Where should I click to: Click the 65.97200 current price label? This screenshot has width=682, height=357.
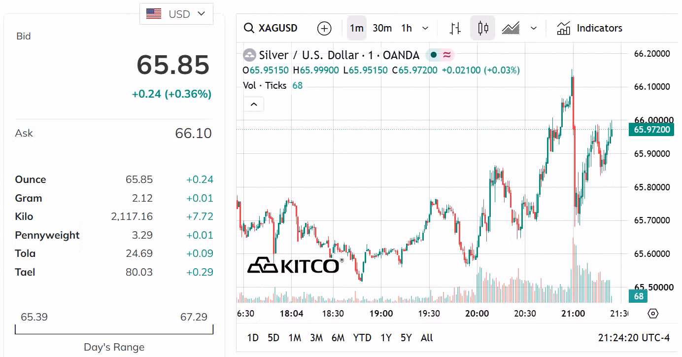tap(651, 130)
